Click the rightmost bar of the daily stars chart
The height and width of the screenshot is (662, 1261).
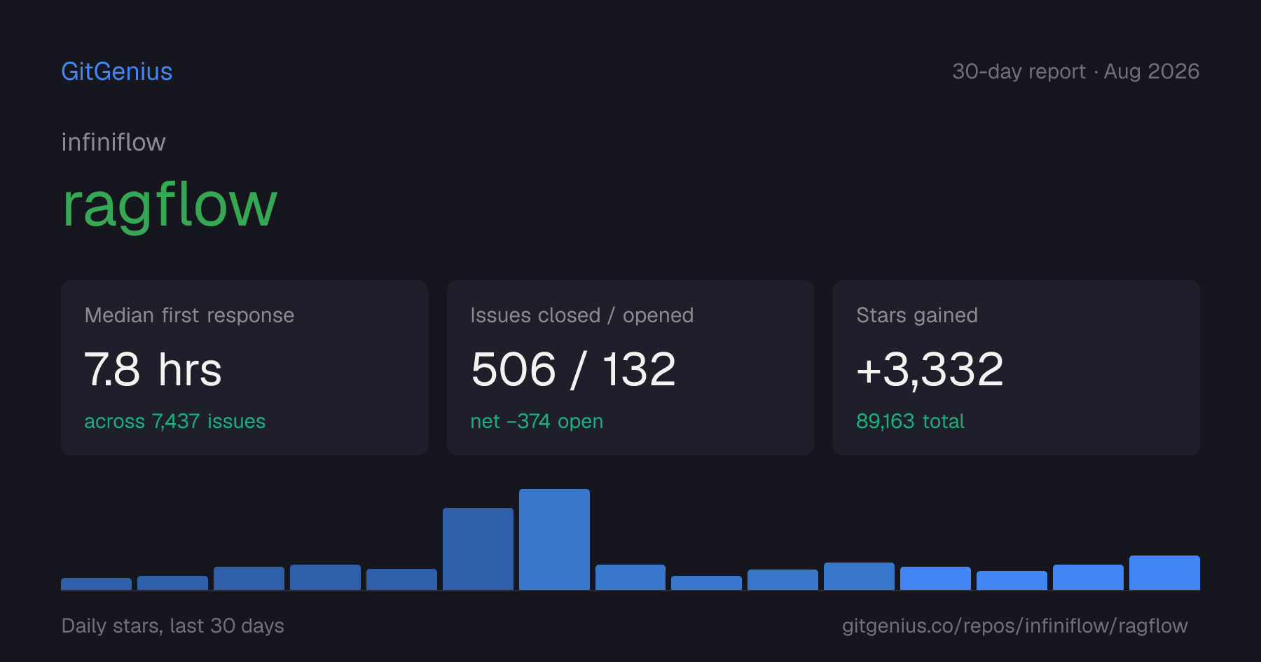point(1164,572)
